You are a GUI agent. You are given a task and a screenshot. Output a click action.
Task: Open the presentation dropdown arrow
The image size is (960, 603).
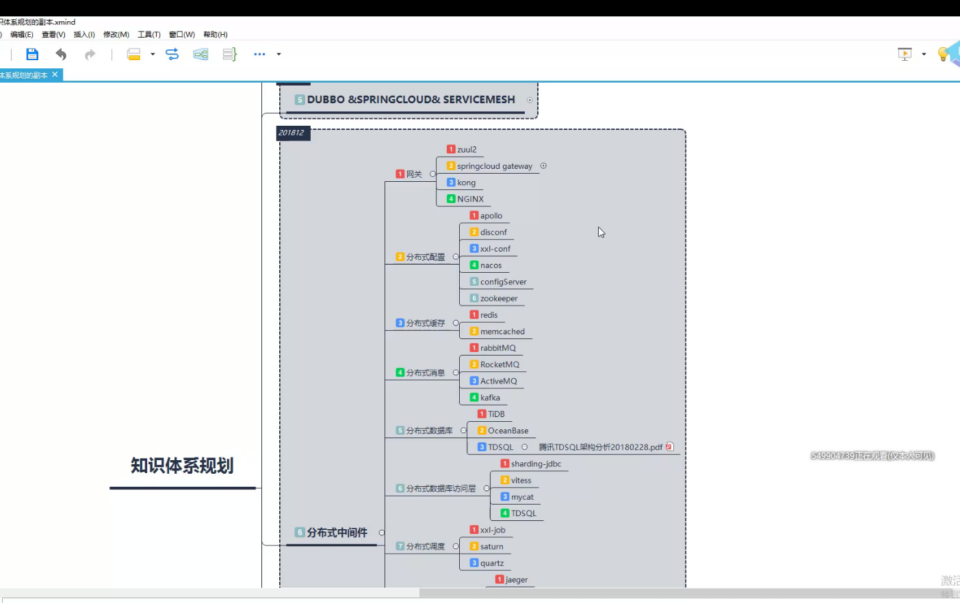(924, 55)
